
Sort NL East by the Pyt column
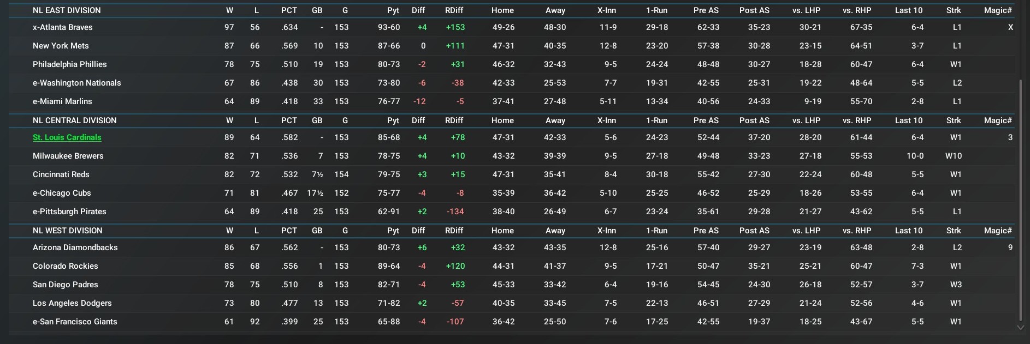click(x=393, y=10)
